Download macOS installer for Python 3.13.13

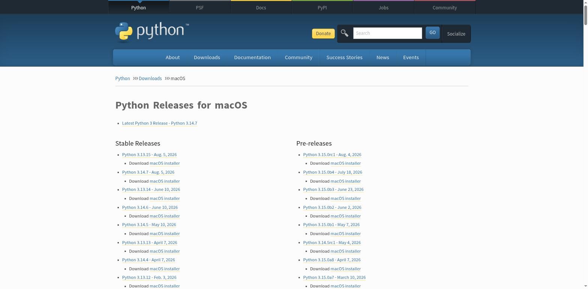[165, 251]
